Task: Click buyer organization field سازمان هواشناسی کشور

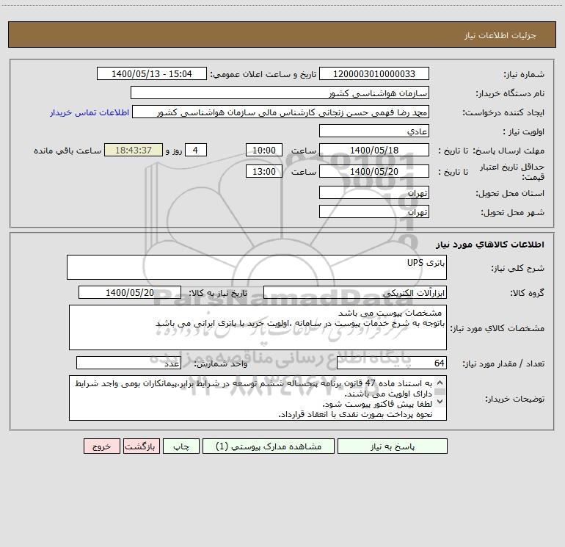Action: (280, 93)
